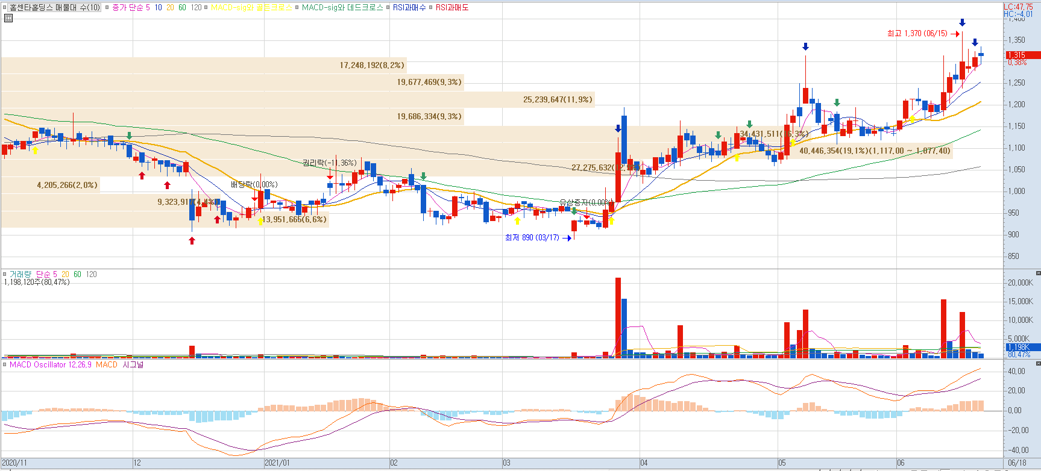Toggle the 거래량 volume panel marker
This screenshot has height=471, width=1041.
[5, 274]
